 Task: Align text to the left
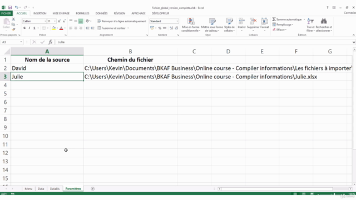(x=71, y=28)
